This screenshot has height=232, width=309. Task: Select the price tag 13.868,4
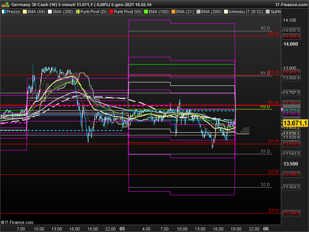point(292,78)
